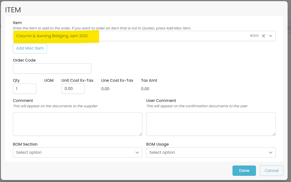Dismiss the dialog with the Cancel button
Image resolution: width=291 pixels, height=182 pixels.
pos(271,171)
